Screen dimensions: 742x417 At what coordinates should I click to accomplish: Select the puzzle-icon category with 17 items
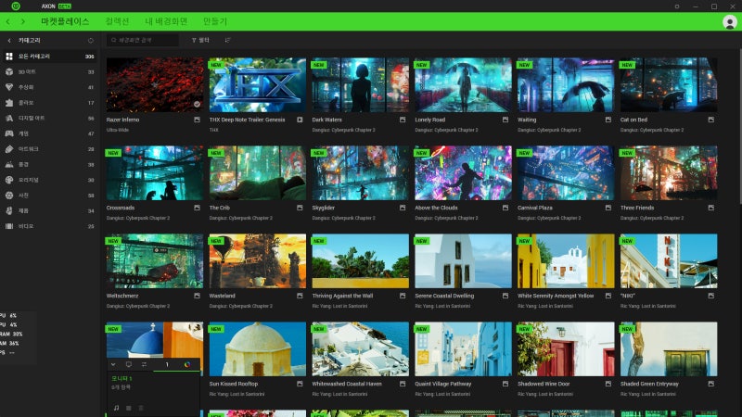click(x=50, y=103)
